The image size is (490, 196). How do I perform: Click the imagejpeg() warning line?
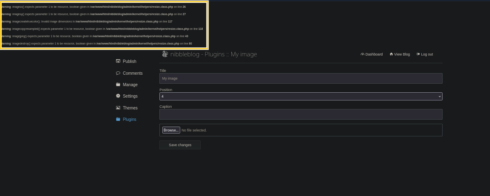[x=94, y=36]
